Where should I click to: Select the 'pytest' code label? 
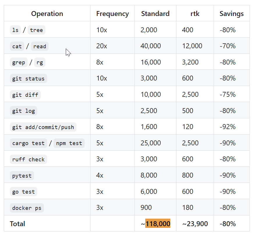22,176
